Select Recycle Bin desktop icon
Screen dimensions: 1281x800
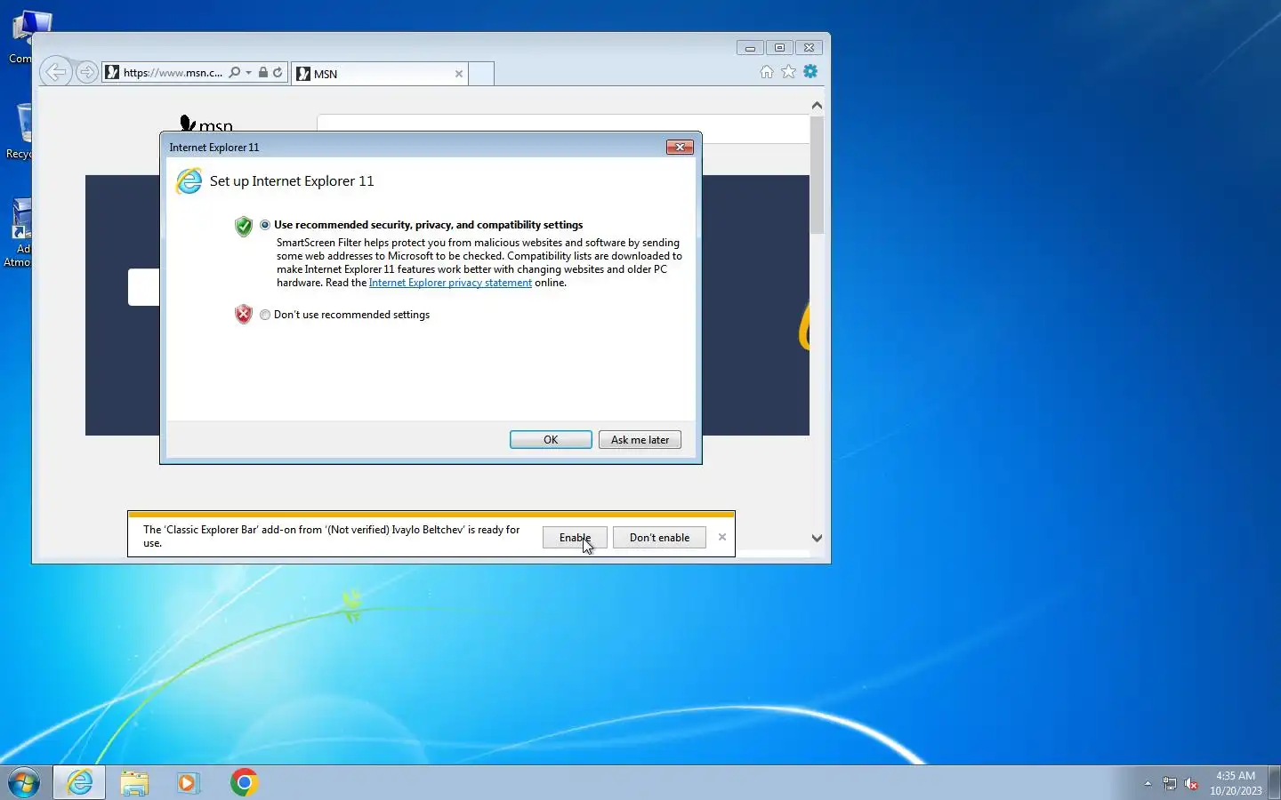point(21,132)
